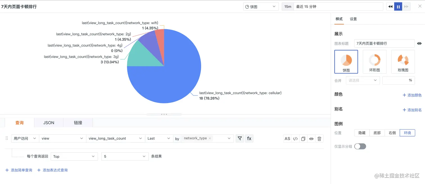
Task: Click the rewind time range icon
Action: pos(390,6)
